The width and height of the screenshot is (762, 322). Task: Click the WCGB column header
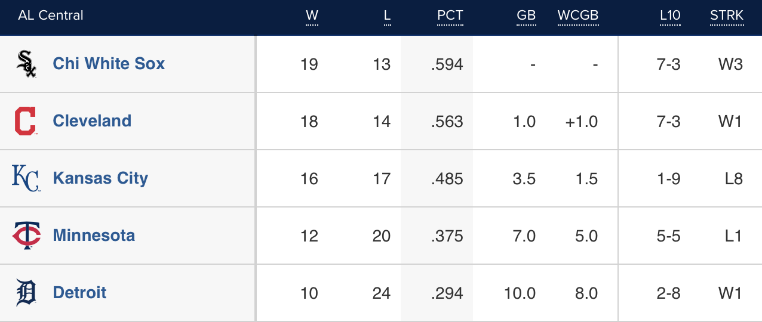click(577, 16)
